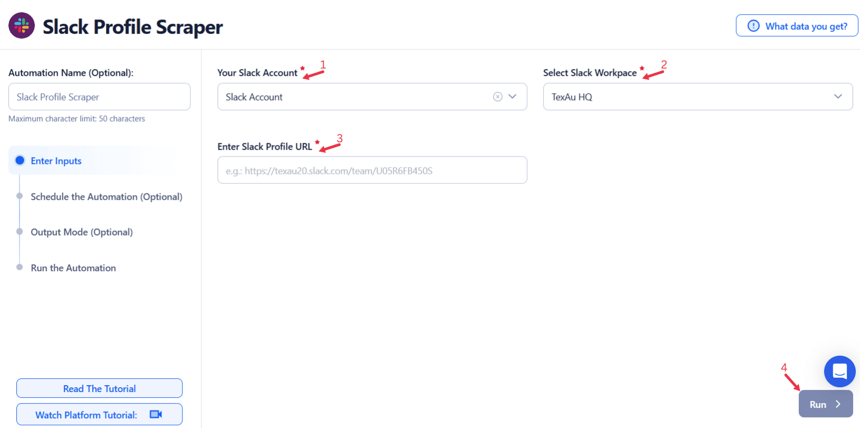The height and width of the screenshot is (431, 860).
Task: Select the Enter Inputs step
Action: [56, 161]
